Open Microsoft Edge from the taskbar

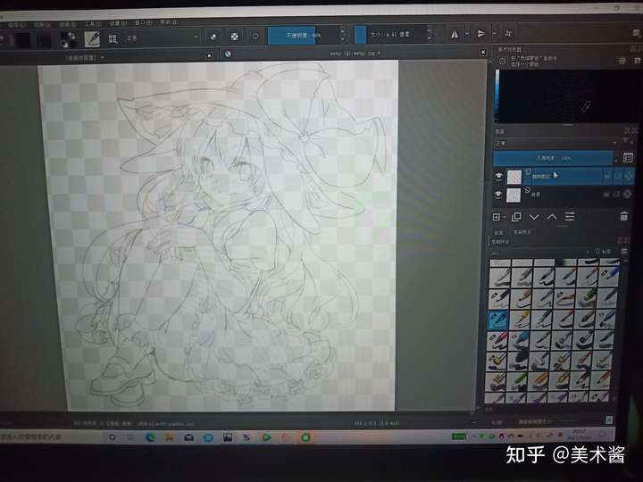coord(151,437)
